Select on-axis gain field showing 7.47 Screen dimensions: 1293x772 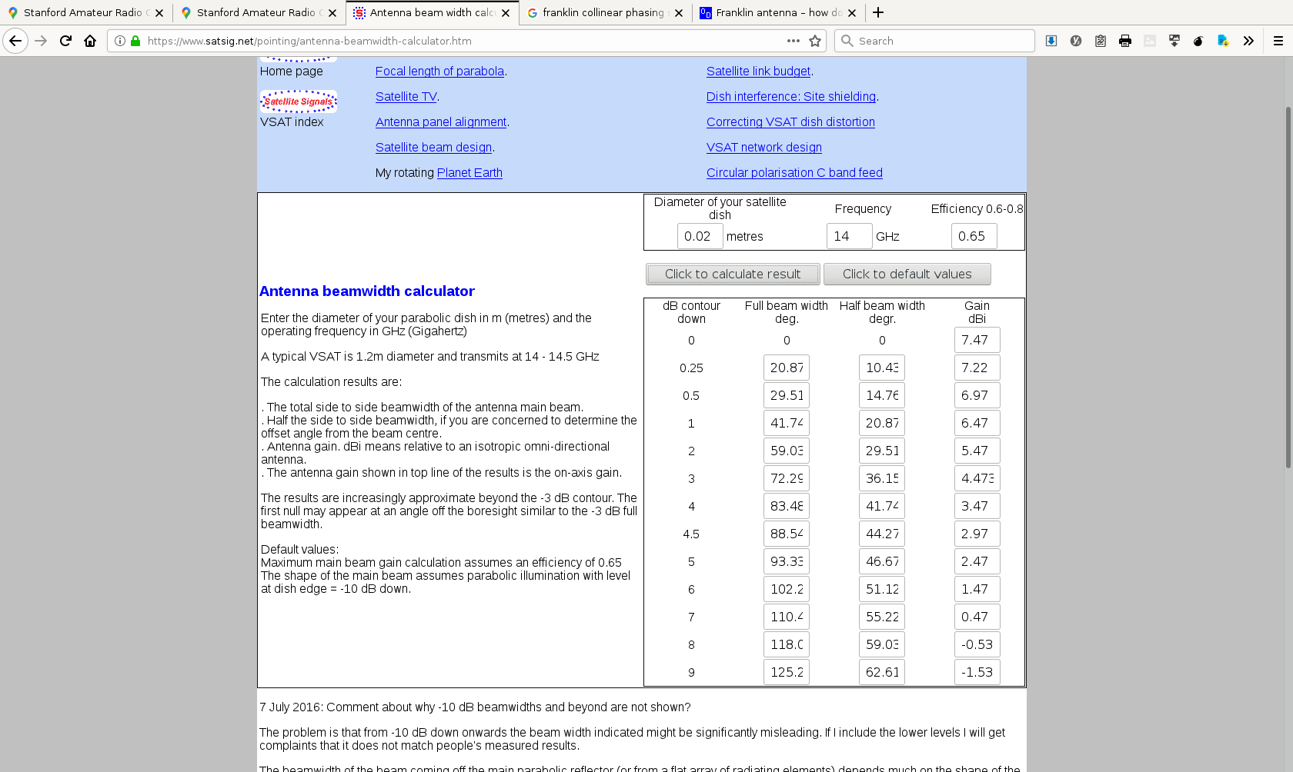pos(977,340)
